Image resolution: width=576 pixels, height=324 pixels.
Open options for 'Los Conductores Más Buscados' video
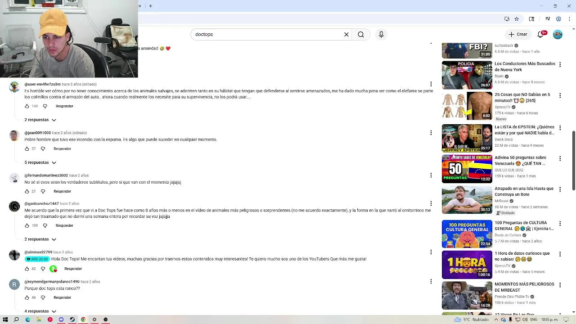560,64
